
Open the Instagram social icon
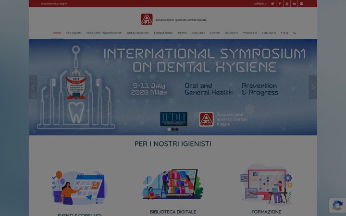click(301, 3)
